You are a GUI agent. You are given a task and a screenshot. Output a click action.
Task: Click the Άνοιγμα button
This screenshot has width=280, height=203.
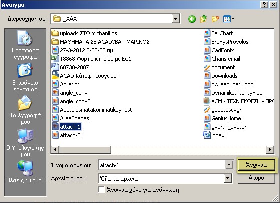[x=256, y=165]
